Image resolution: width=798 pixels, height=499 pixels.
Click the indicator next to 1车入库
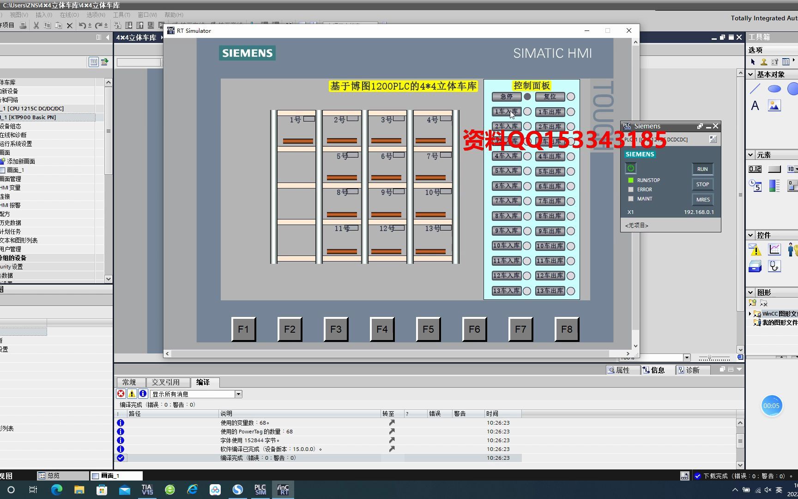click(527, 112)
